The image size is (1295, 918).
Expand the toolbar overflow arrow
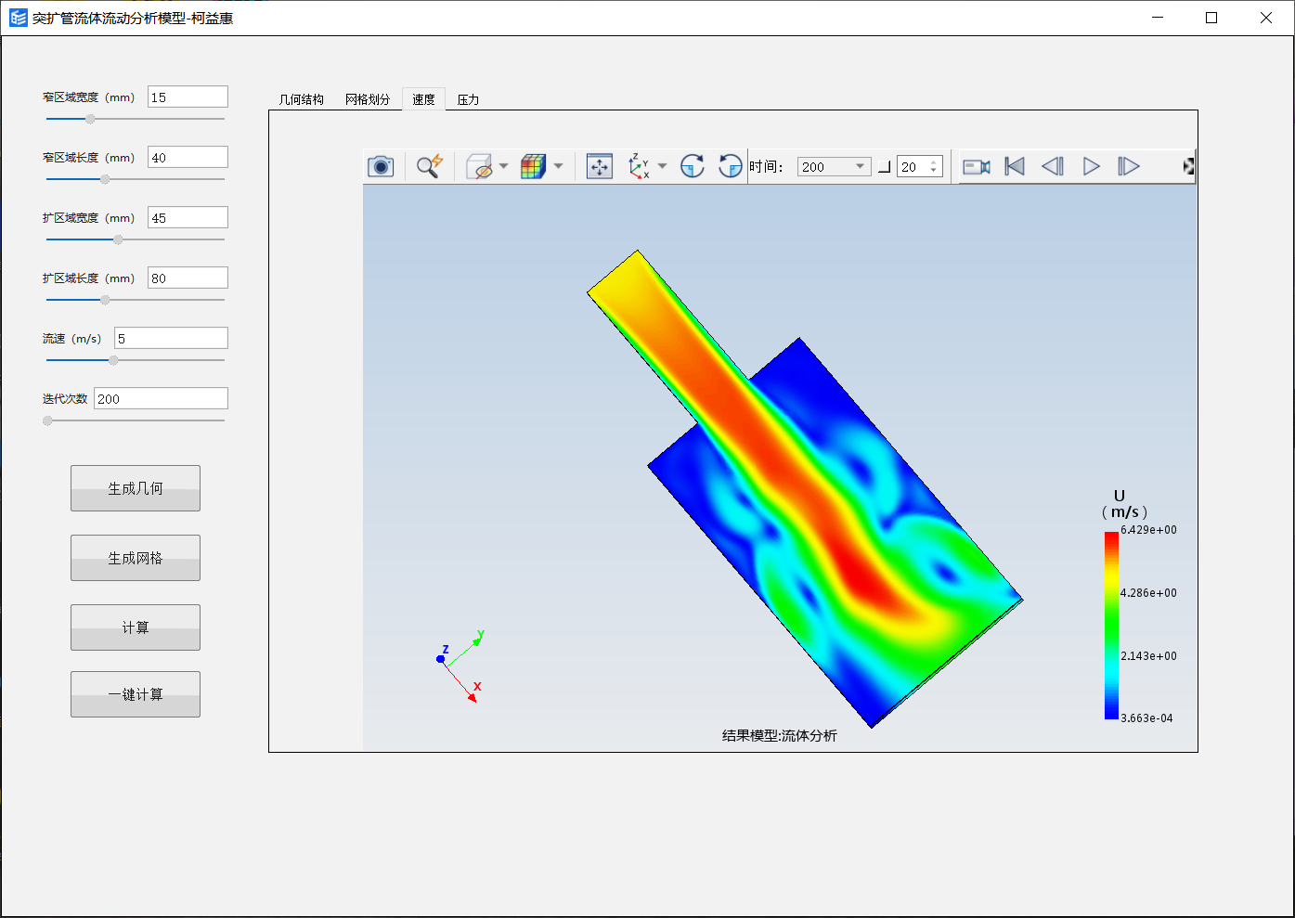click(1188, 166)
